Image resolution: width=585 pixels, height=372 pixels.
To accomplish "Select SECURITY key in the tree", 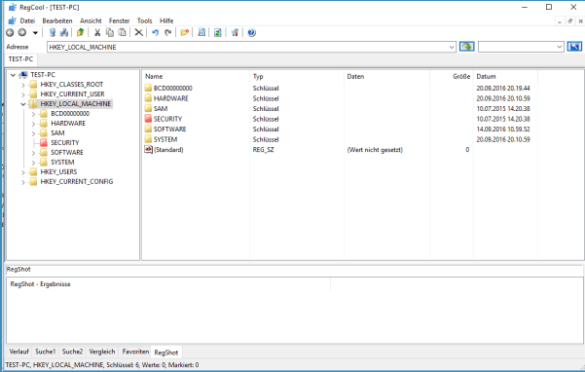I will click(65, 142).
